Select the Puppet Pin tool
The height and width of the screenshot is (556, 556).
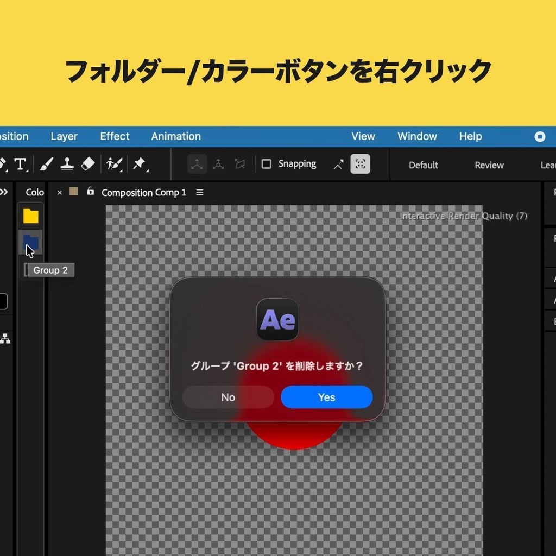tap(138, 164)
